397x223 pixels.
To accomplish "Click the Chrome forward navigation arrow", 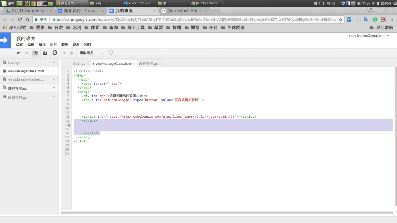I will coord(12,20).
